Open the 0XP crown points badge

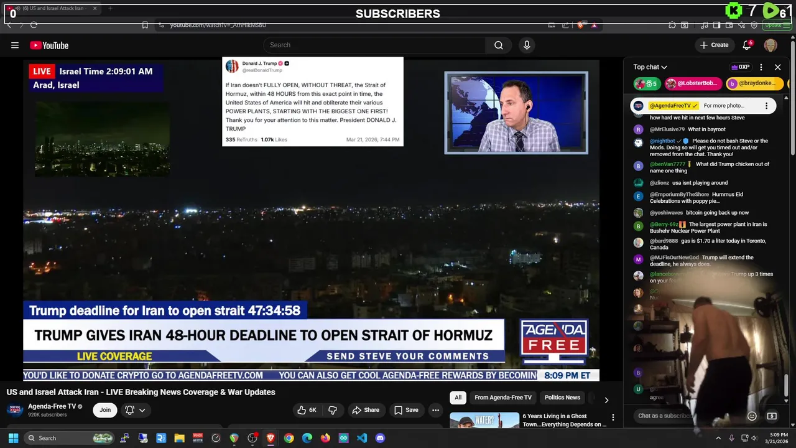[x=740, y=67]
